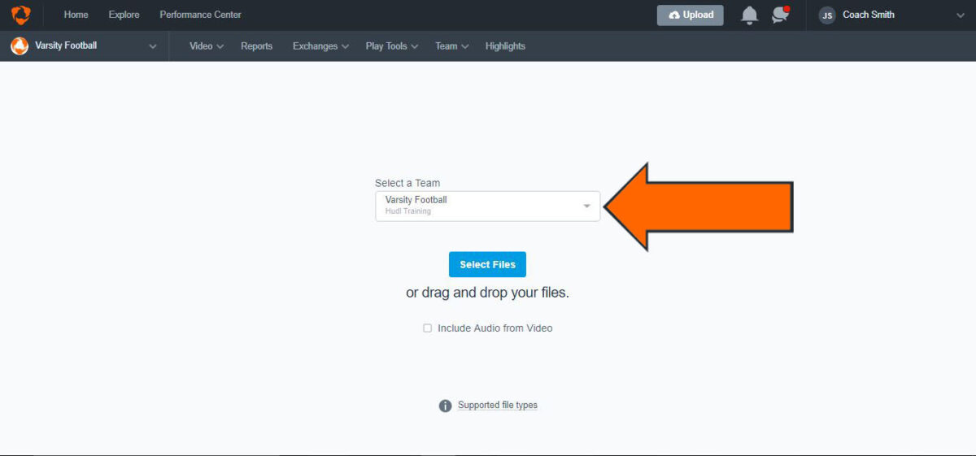Screen dimensions: 976x456
Task: Click the Varsity Football team logo
Action: pyautogui.click(x=20, y=46)
